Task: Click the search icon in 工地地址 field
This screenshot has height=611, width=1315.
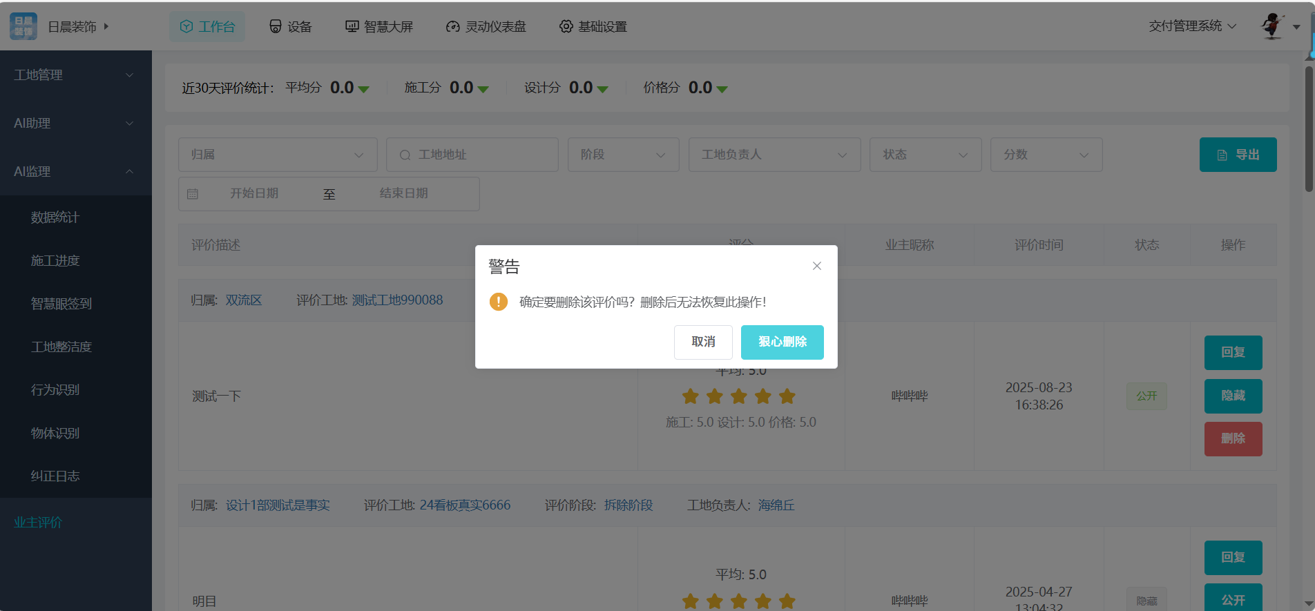Action: 405,155
